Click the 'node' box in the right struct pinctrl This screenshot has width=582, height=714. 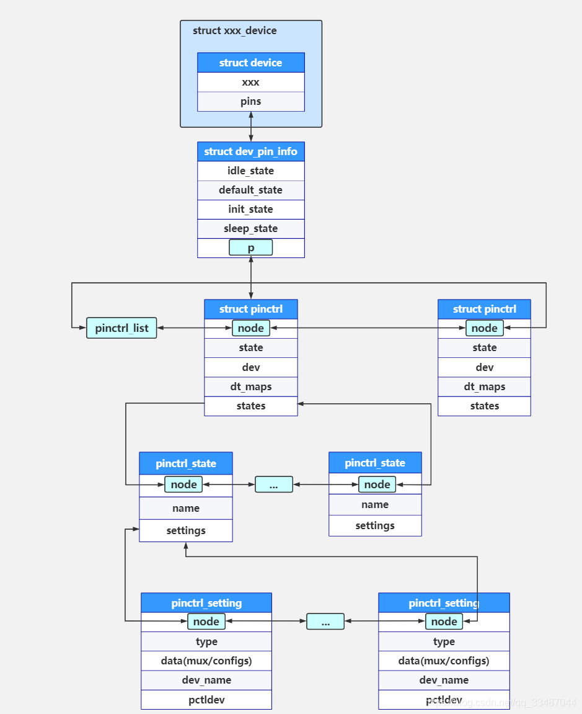pyautogui.click(x=485, y=328)
